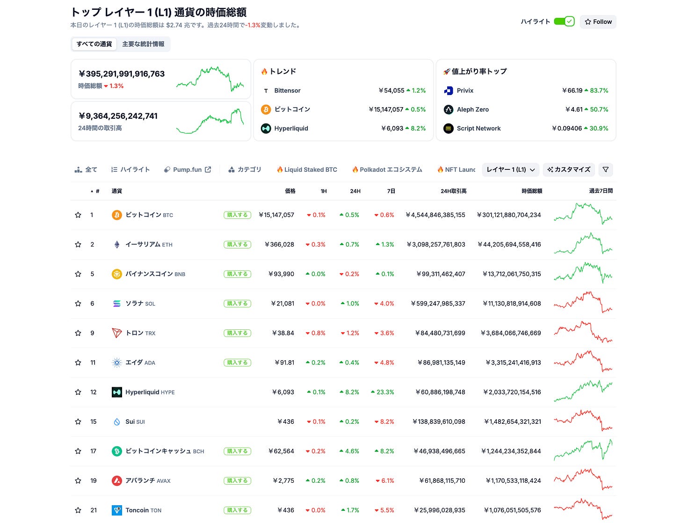Open the filter funnel icon
Image resolution: width=681 pixels, height=523 pixels.
606,169
